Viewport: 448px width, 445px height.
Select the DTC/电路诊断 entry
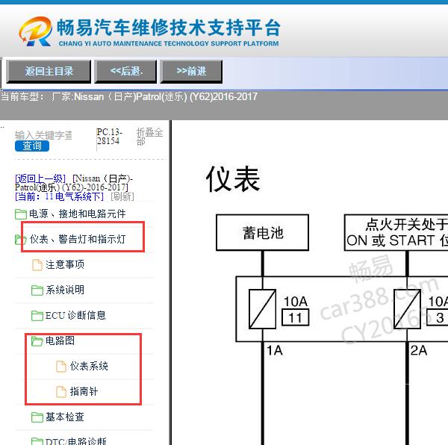tap(75, 441)
